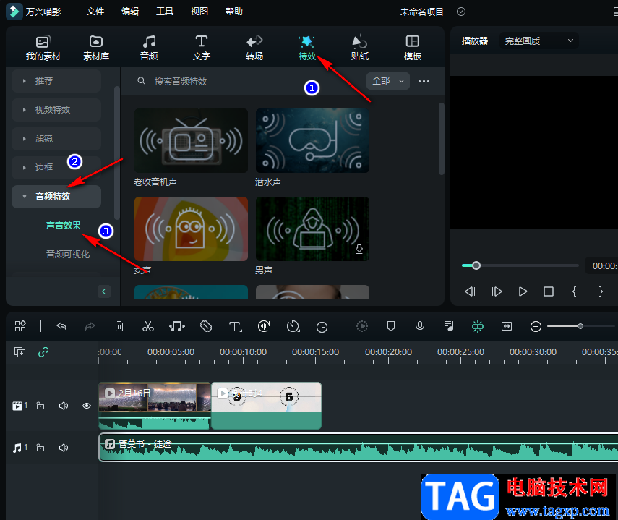Open the 文件 menu
Screen dimensions: 618x520
click(95, 12)
